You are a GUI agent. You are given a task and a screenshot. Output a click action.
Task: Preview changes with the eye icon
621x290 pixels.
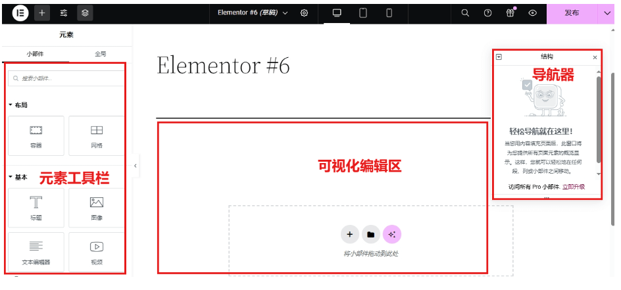(x=533, y=13)
